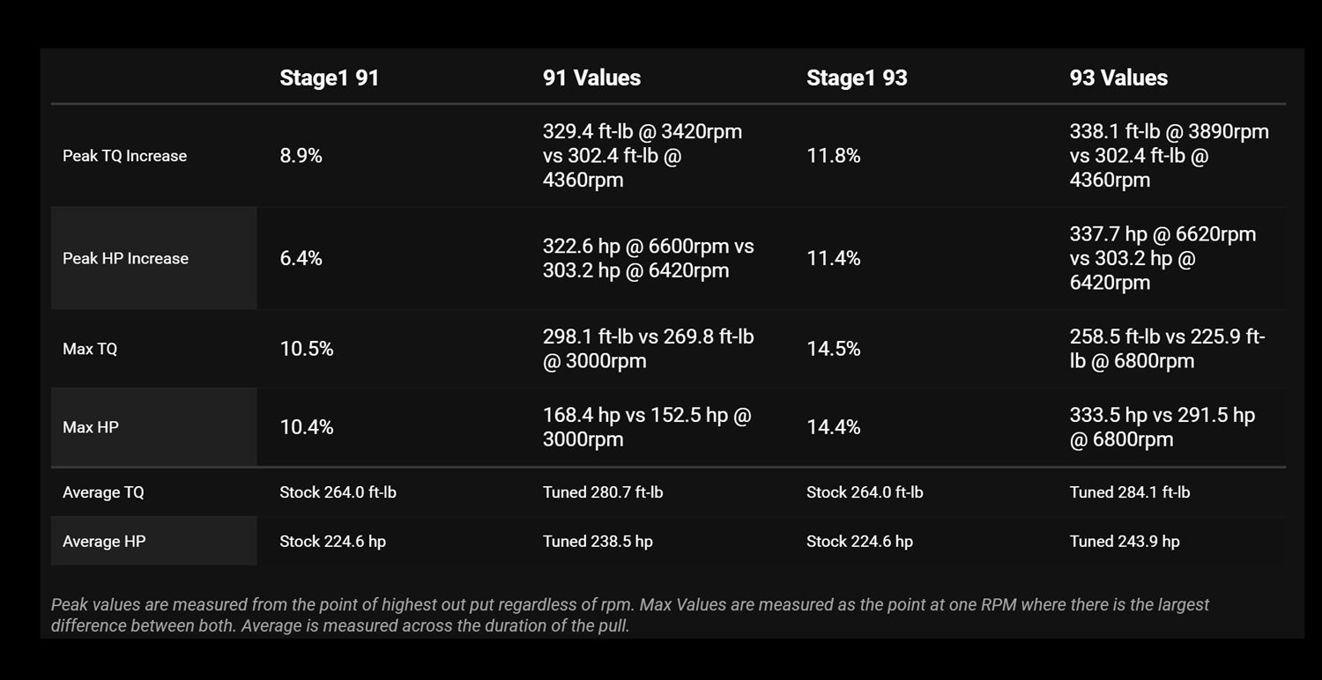
Task: Select the 93 Values column header
Action: (1118, 78)
